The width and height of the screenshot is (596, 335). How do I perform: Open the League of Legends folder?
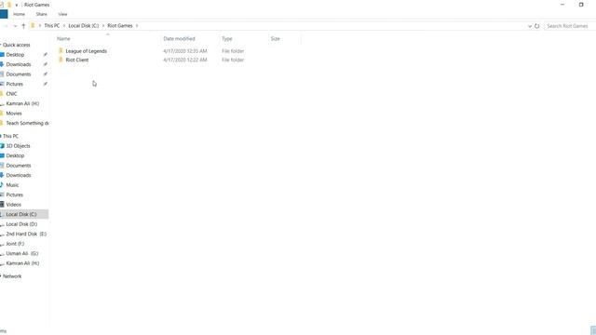[x=86, y=51]
